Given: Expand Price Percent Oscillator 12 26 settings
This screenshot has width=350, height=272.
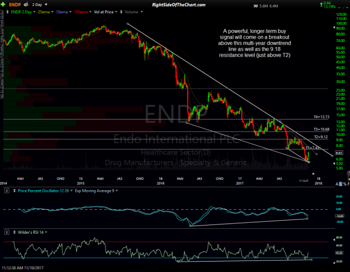Looking at the screenshot, I should pos(72,191).
